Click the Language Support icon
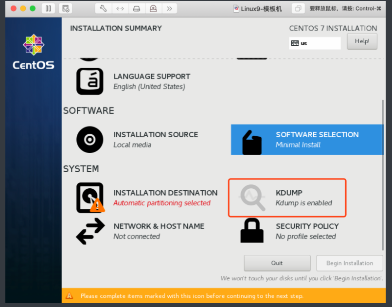 [90, 81]
